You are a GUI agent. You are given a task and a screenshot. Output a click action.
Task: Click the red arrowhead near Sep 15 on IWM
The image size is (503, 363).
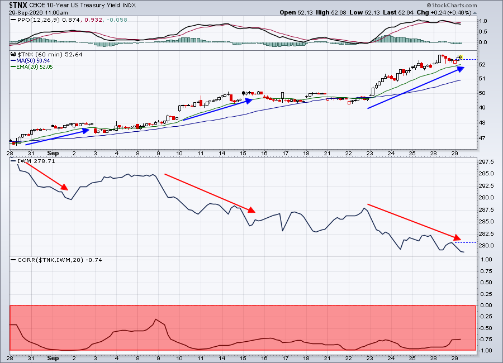(251, 210)
